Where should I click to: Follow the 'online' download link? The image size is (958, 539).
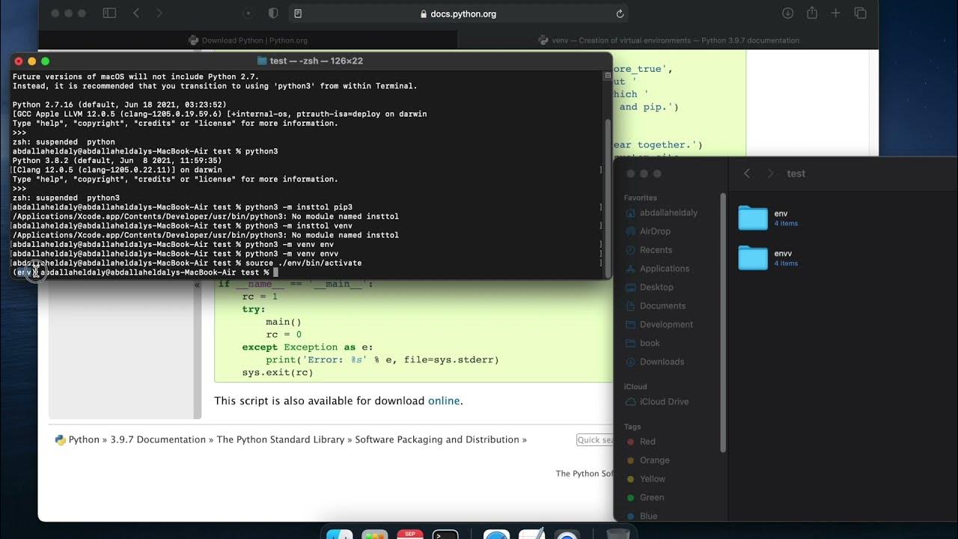pos(444,401)
